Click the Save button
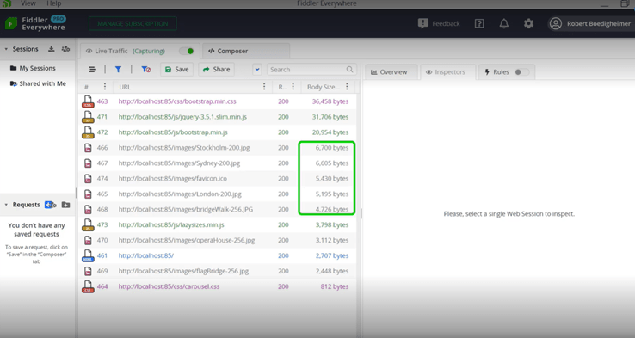The height and width of the screenshot is (338, 635). click(x=177, y=69)
